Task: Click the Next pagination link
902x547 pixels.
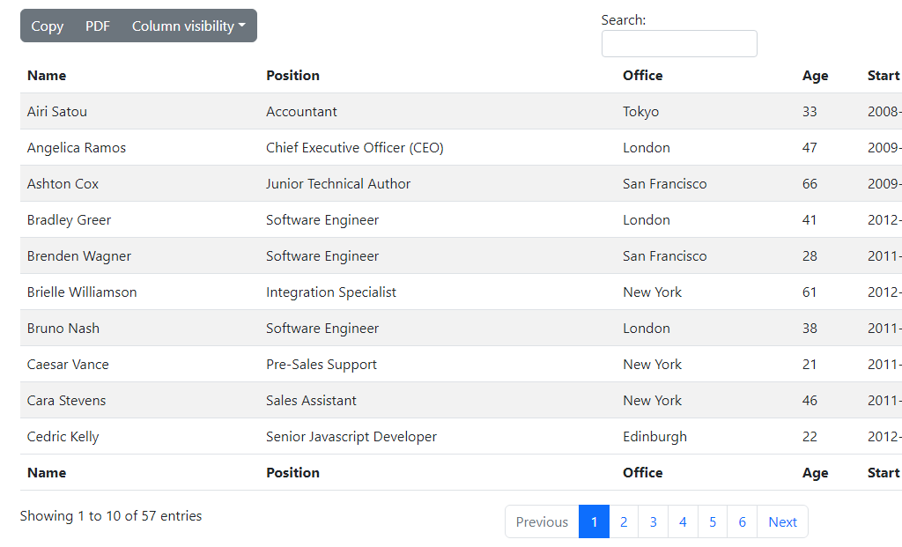Action: click(782, 521)
